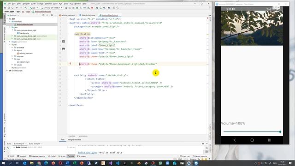The height and width of the screenshot is (166, 295).
Task: Open the Logcat tool window
Action: tap(82, 156)
